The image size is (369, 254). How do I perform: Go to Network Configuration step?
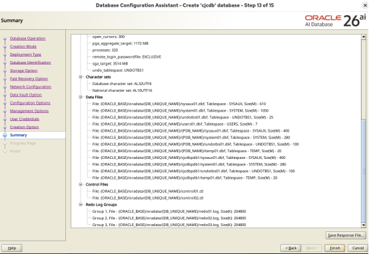tap(31, 86)
